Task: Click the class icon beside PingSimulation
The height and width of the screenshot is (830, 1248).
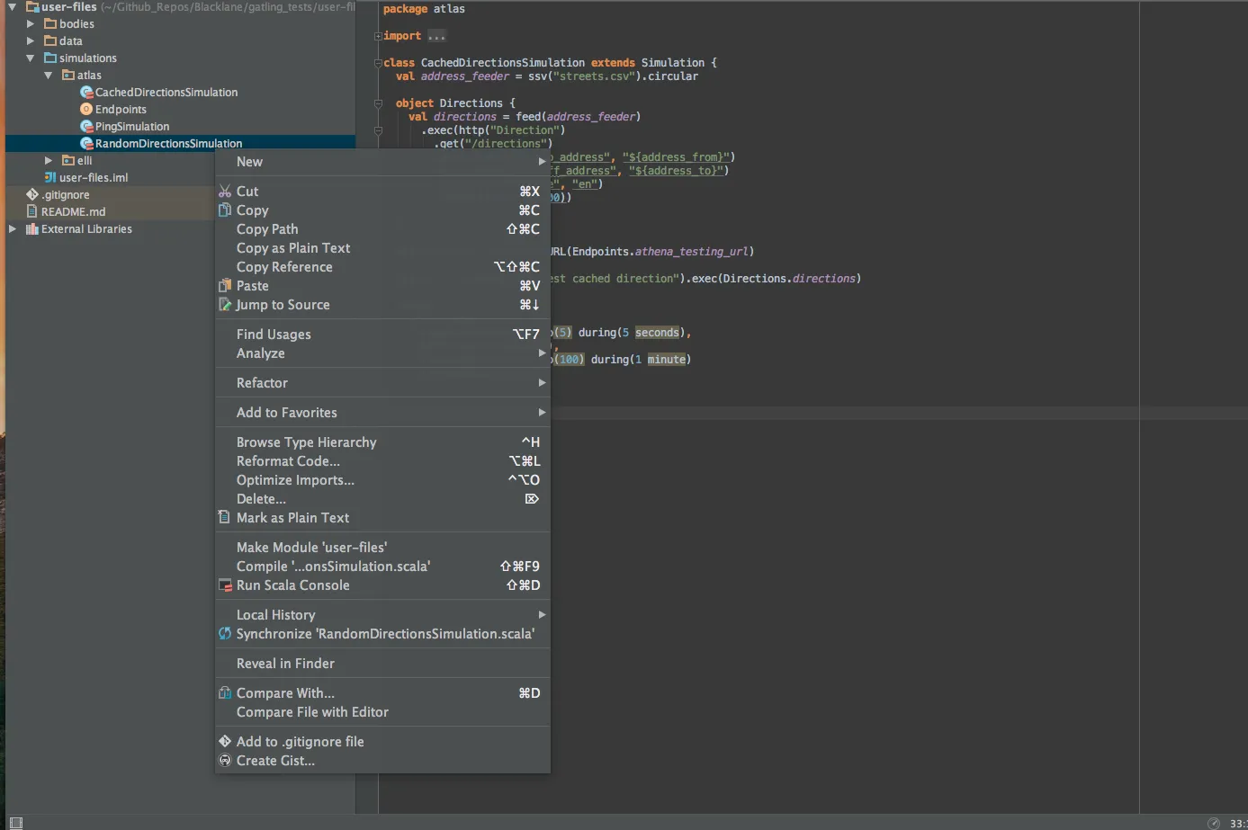Action: pos(86,127)
